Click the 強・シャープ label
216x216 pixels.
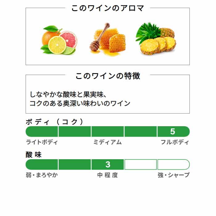coord(173,175)
